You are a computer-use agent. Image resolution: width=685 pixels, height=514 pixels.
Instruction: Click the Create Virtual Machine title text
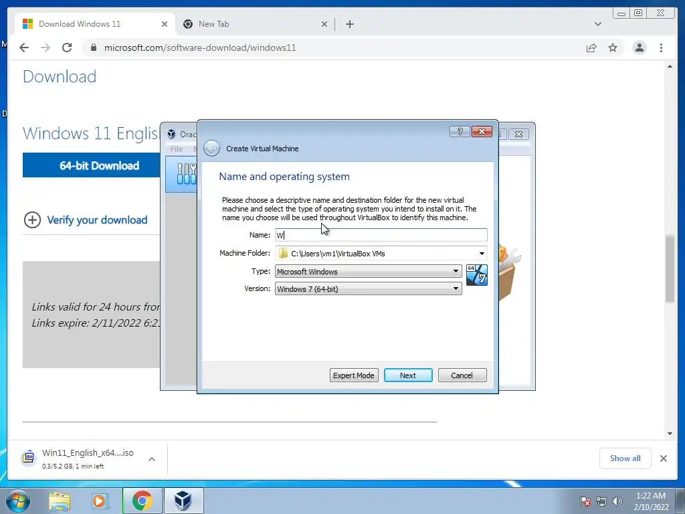click(262, 149)
